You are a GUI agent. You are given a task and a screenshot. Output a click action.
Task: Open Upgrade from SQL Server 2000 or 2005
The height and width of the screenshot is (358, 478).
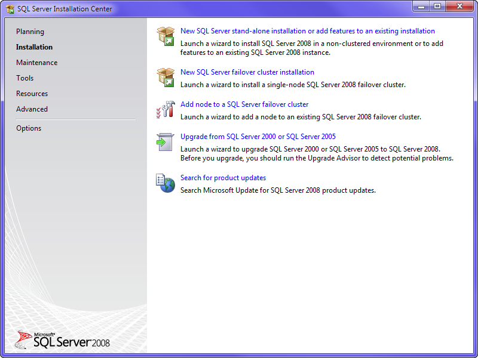coord(258,136)
